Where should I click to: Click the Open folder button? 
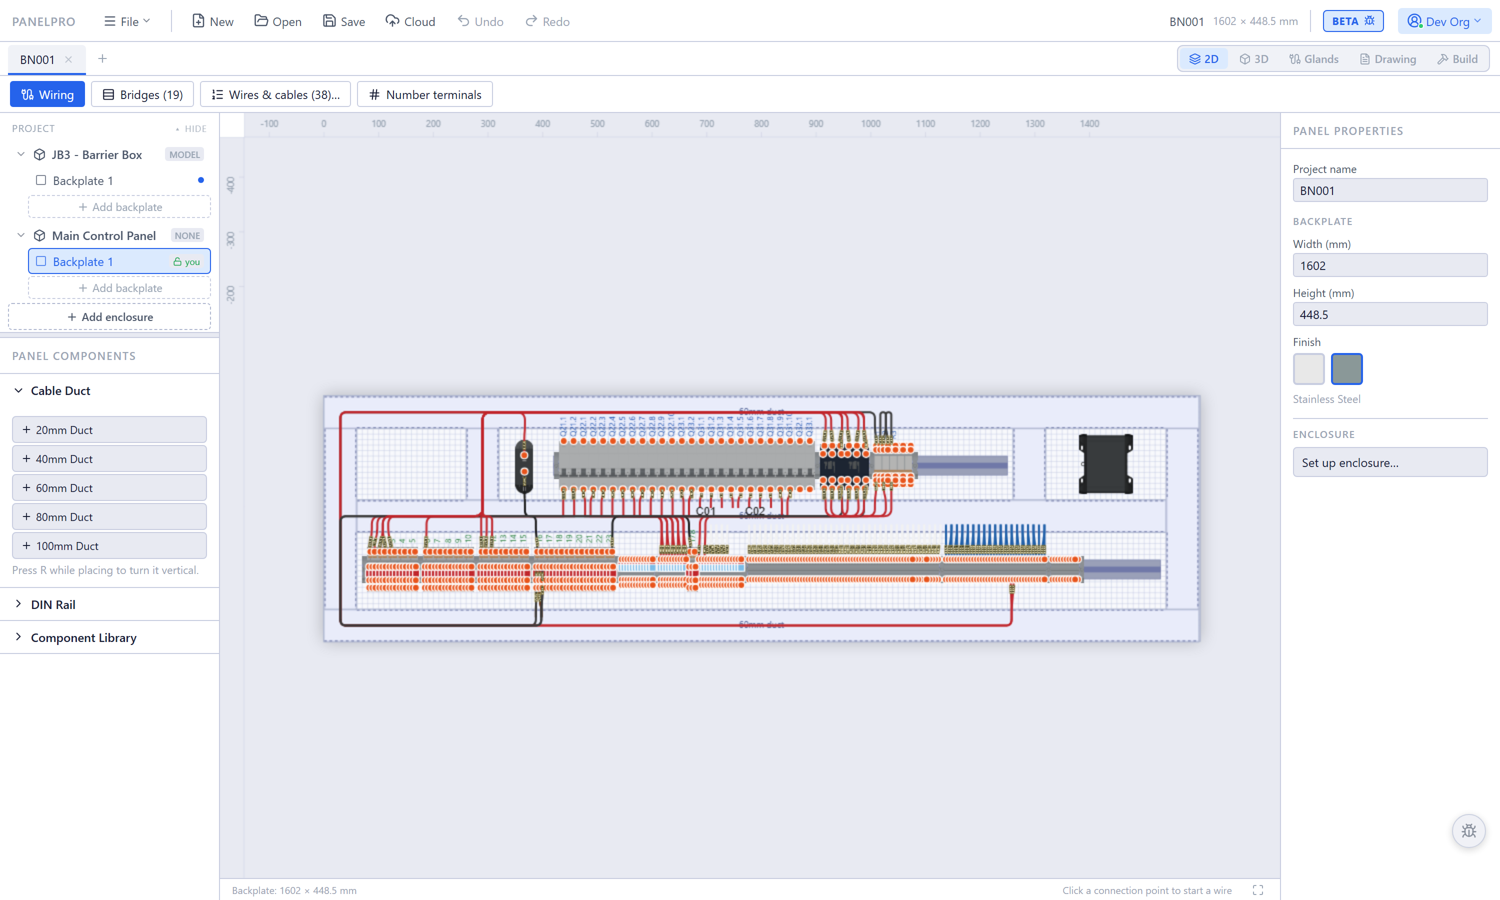tap(277, 22)
